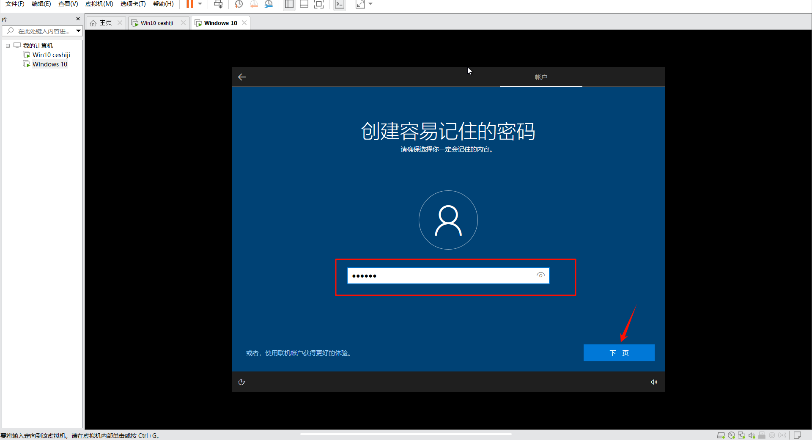Click the hard disk status icon
Screen dimensions: 812x440
pos(721,435)
